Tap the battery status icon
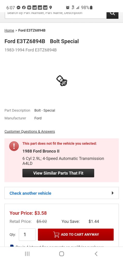This screenshot has width=123, height=261. tap(91, 8)
